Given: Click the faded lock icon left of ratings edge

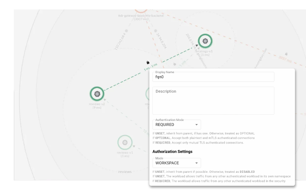Looking at the screenshot, I should pos(175,64).
